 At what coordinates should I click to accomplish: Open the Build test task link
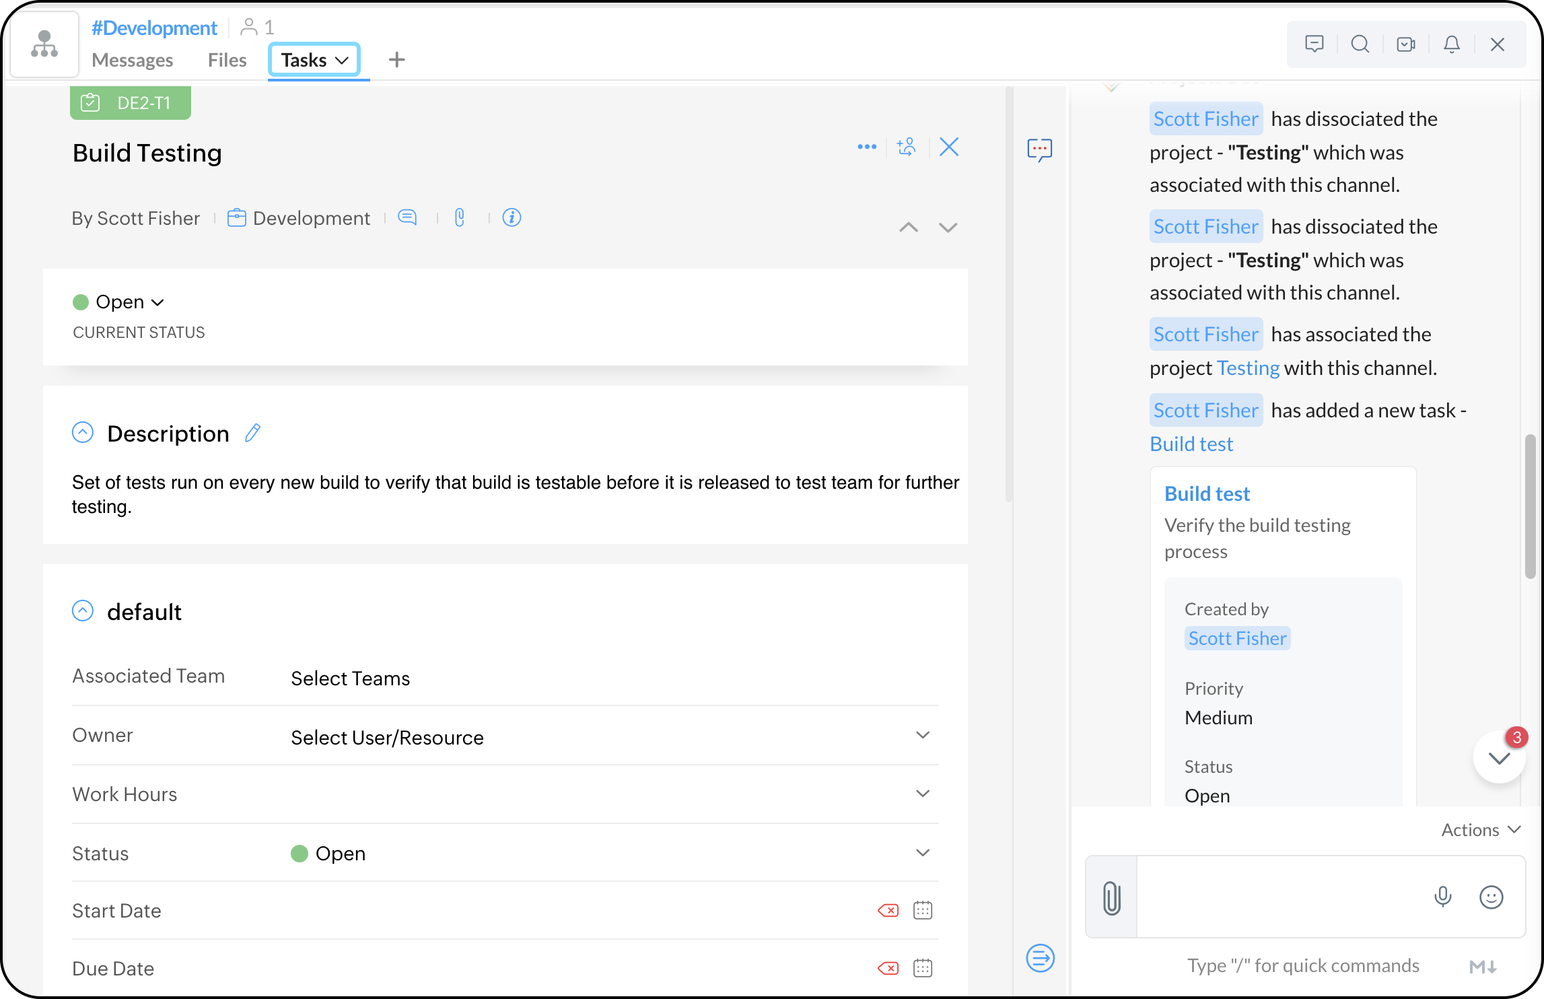[x=1191, y=444]
